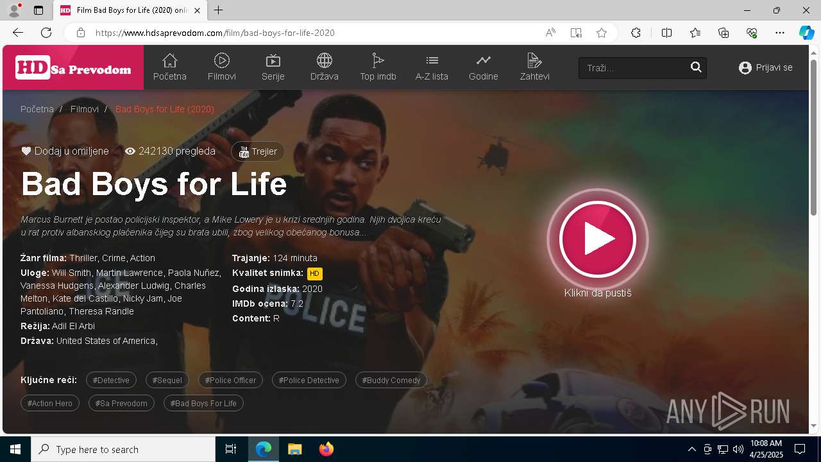The width and height of the screenshot is (821, 462).
Task: Open the Trejler trailer button
Action: (258, 151)
